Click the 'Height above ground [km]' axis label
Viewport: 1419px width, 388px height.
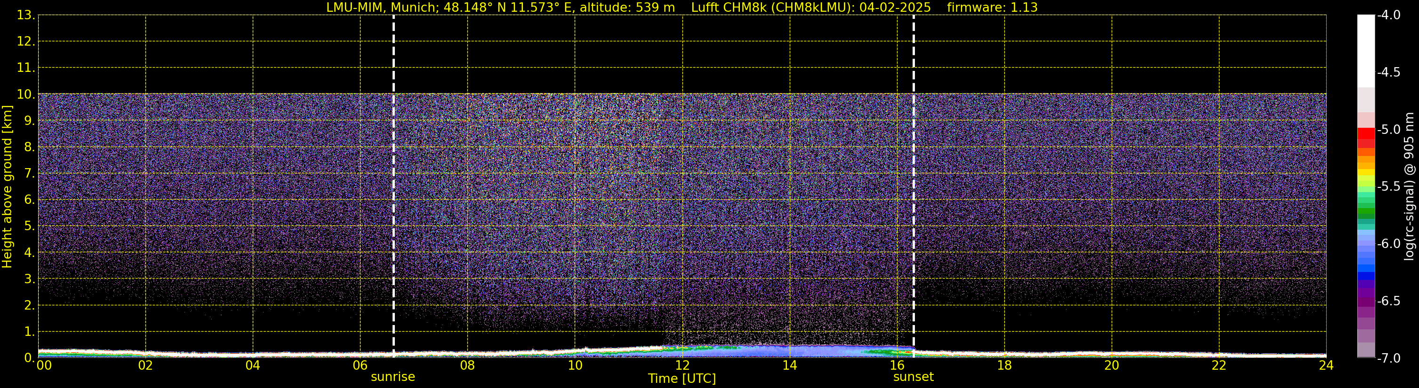(7, 187)
